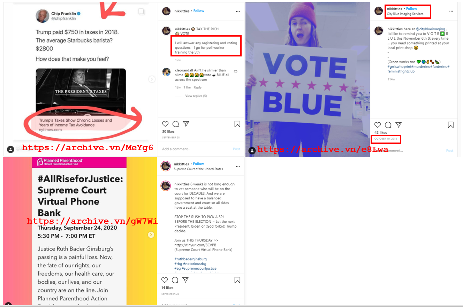This screenshot has height=307, width=463.
Task: Open the three-dot menu on VOTE BLUE post
Action: click(x=451, y=11)
